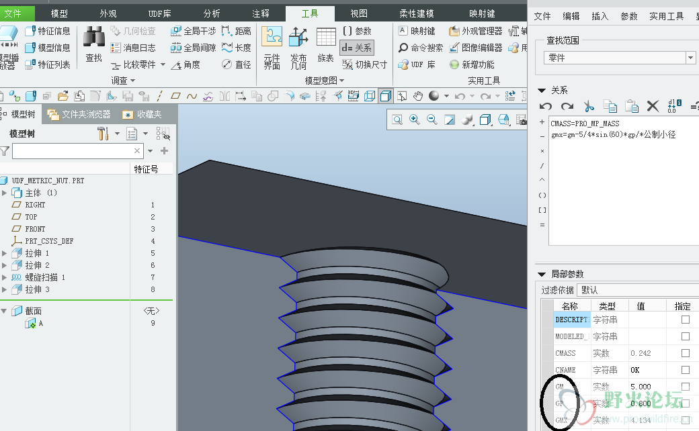Open 特征信息 feature info
This screenshot has height=431, width=699.
(48, 31)
